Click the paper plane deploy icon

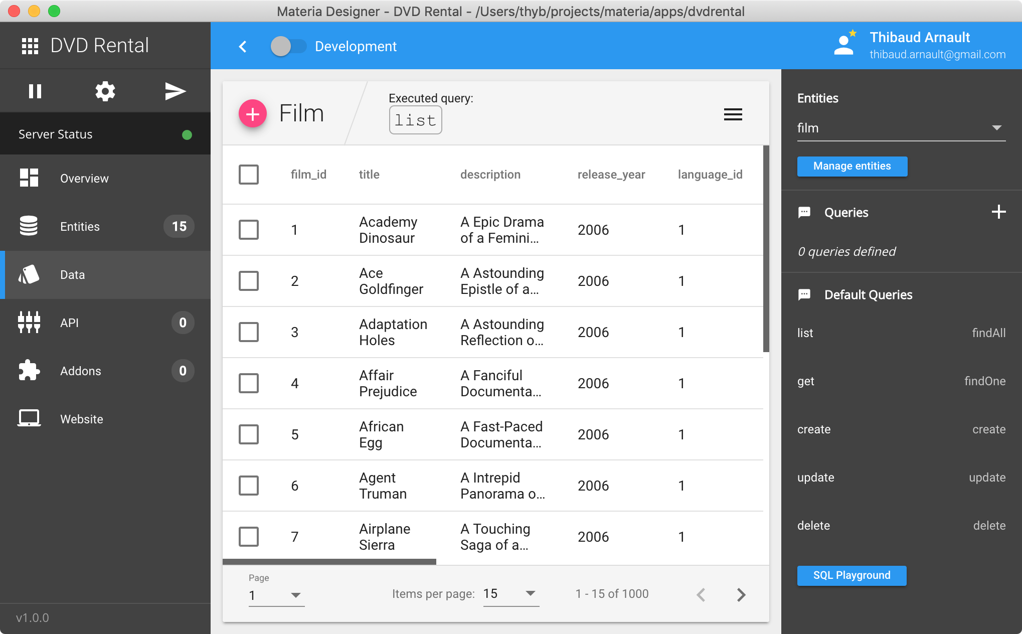click(175, 91)
